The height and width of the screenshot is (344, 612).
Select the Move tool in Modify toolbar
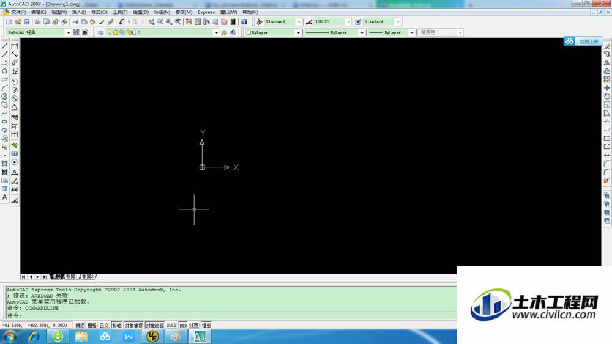(x=607, y=88)
